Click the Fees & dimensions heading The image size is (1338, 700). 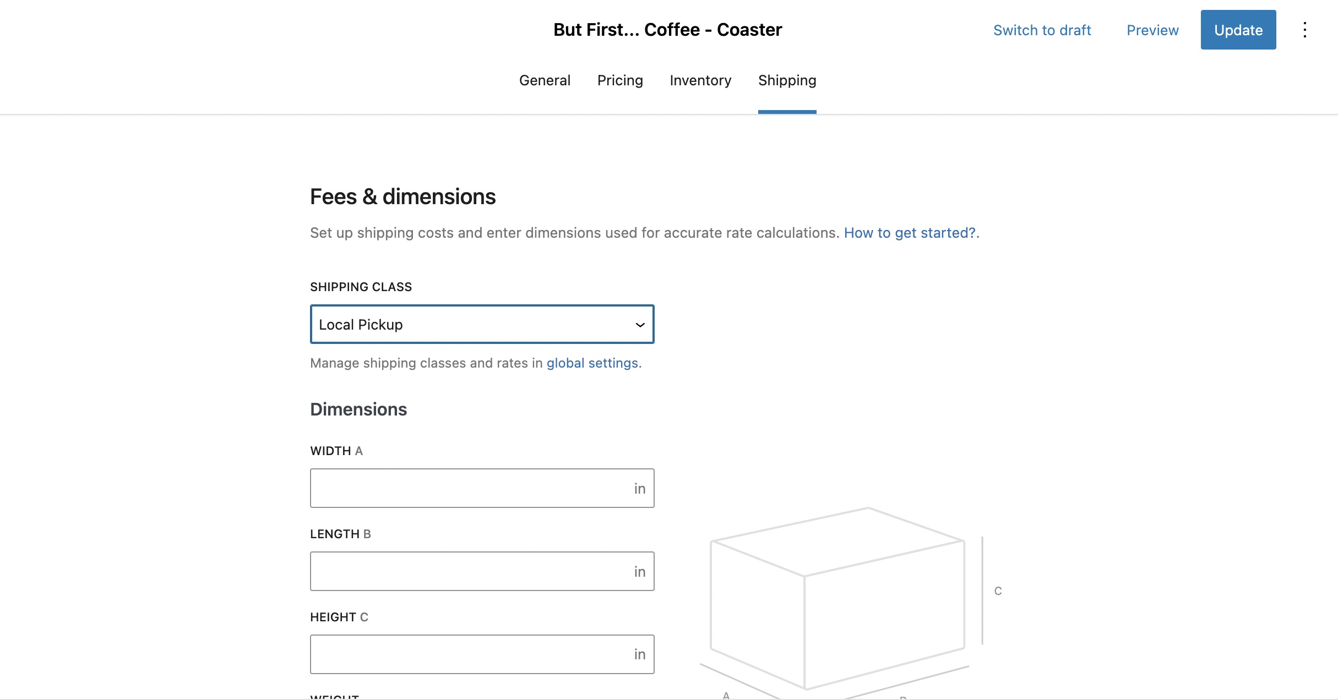coord(403,196)
